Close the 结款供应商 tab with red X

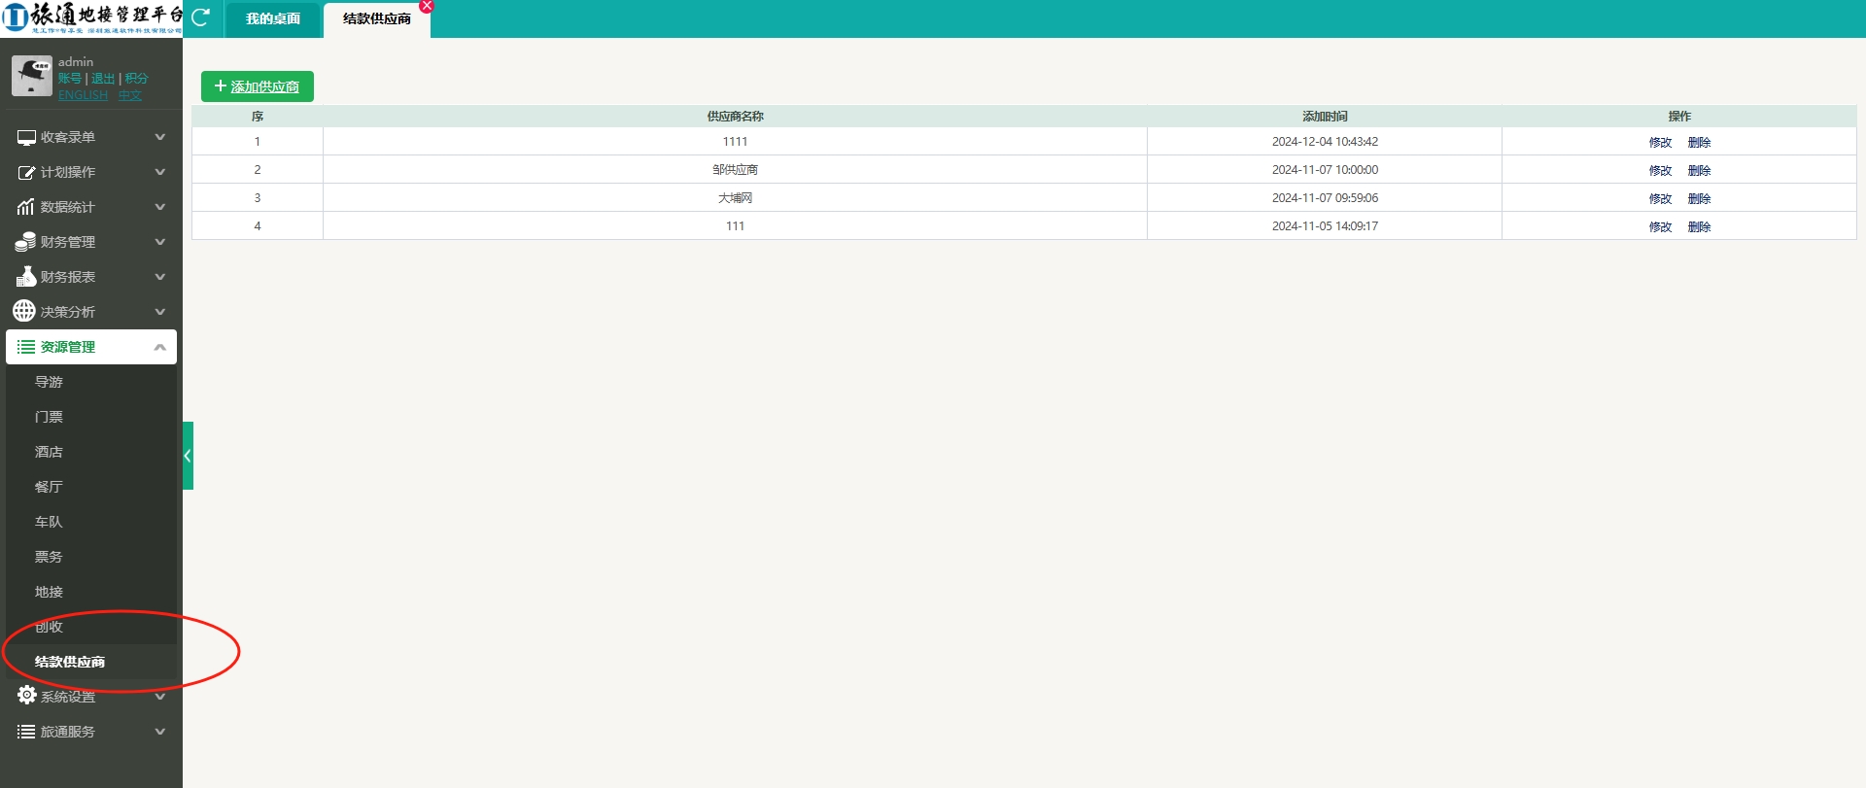point(426,6)
